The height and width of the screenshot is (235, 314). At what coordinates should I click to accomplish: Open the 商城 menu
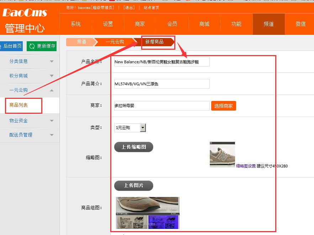click(204, 24)
